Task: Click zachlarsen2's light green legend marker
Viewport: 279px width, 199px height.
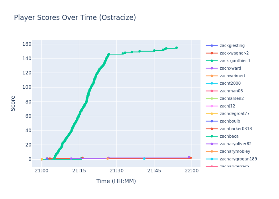Action: [x=212, y=99]
